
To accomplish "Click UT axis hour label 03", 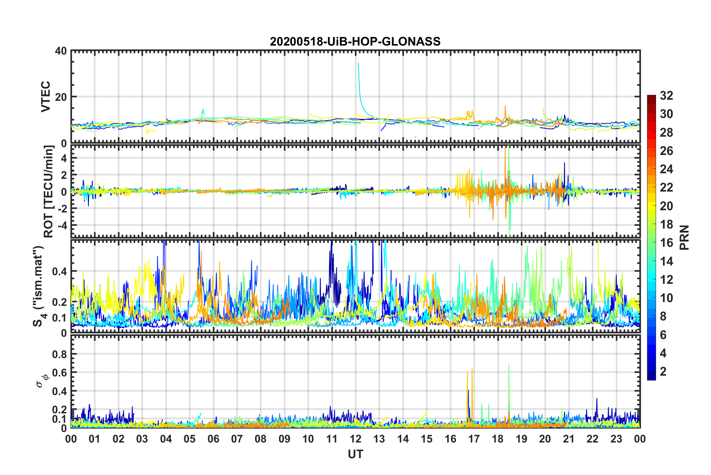I will [x=142, y=439].
